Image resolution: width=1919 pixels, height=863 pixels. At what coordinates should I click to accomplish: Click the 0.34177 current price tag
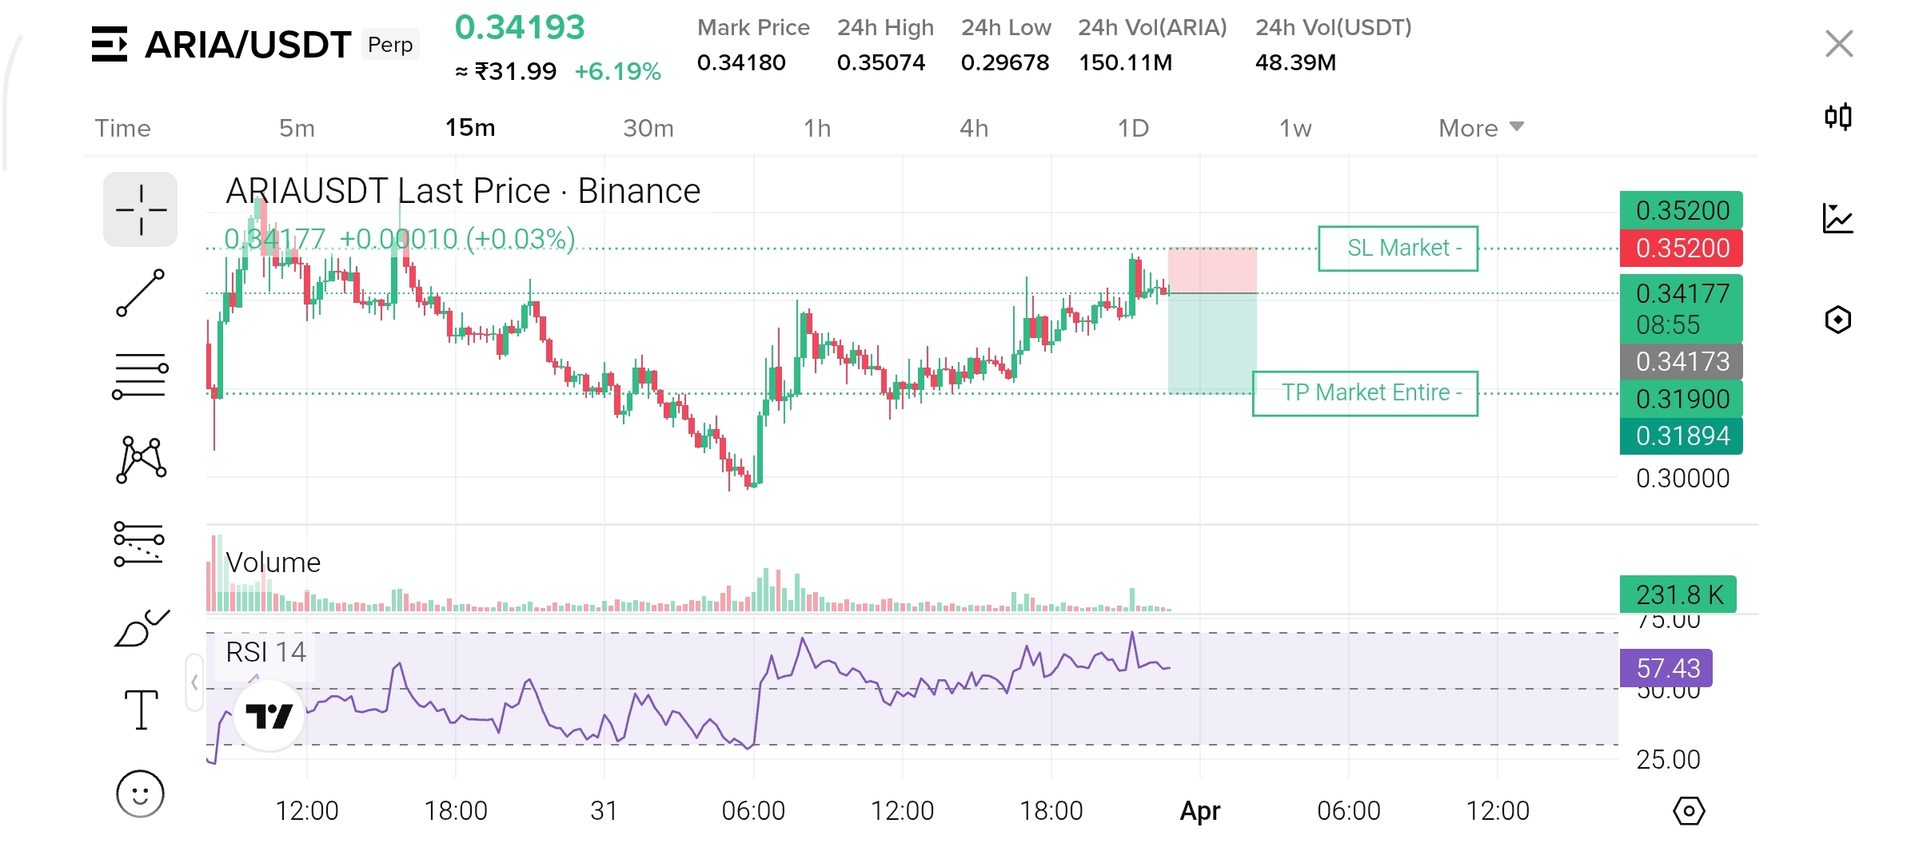(1682, 308)
